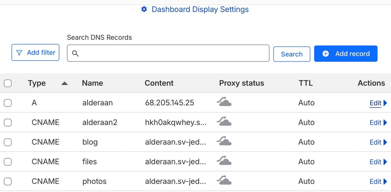The image size is (391, 192).
Task: Click the magnifying glass in the search field
Action: coord(75,53)
